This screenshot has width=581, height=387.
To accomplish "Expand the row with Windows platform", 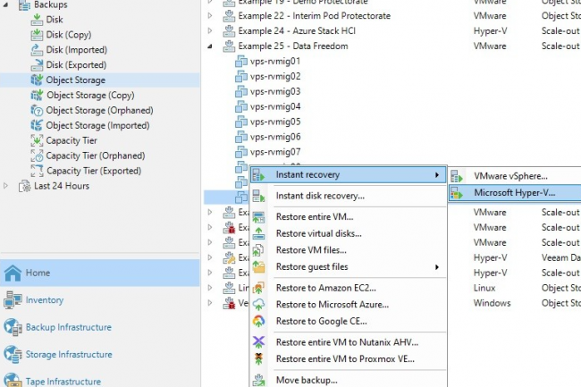I will (x=210, y=303).
